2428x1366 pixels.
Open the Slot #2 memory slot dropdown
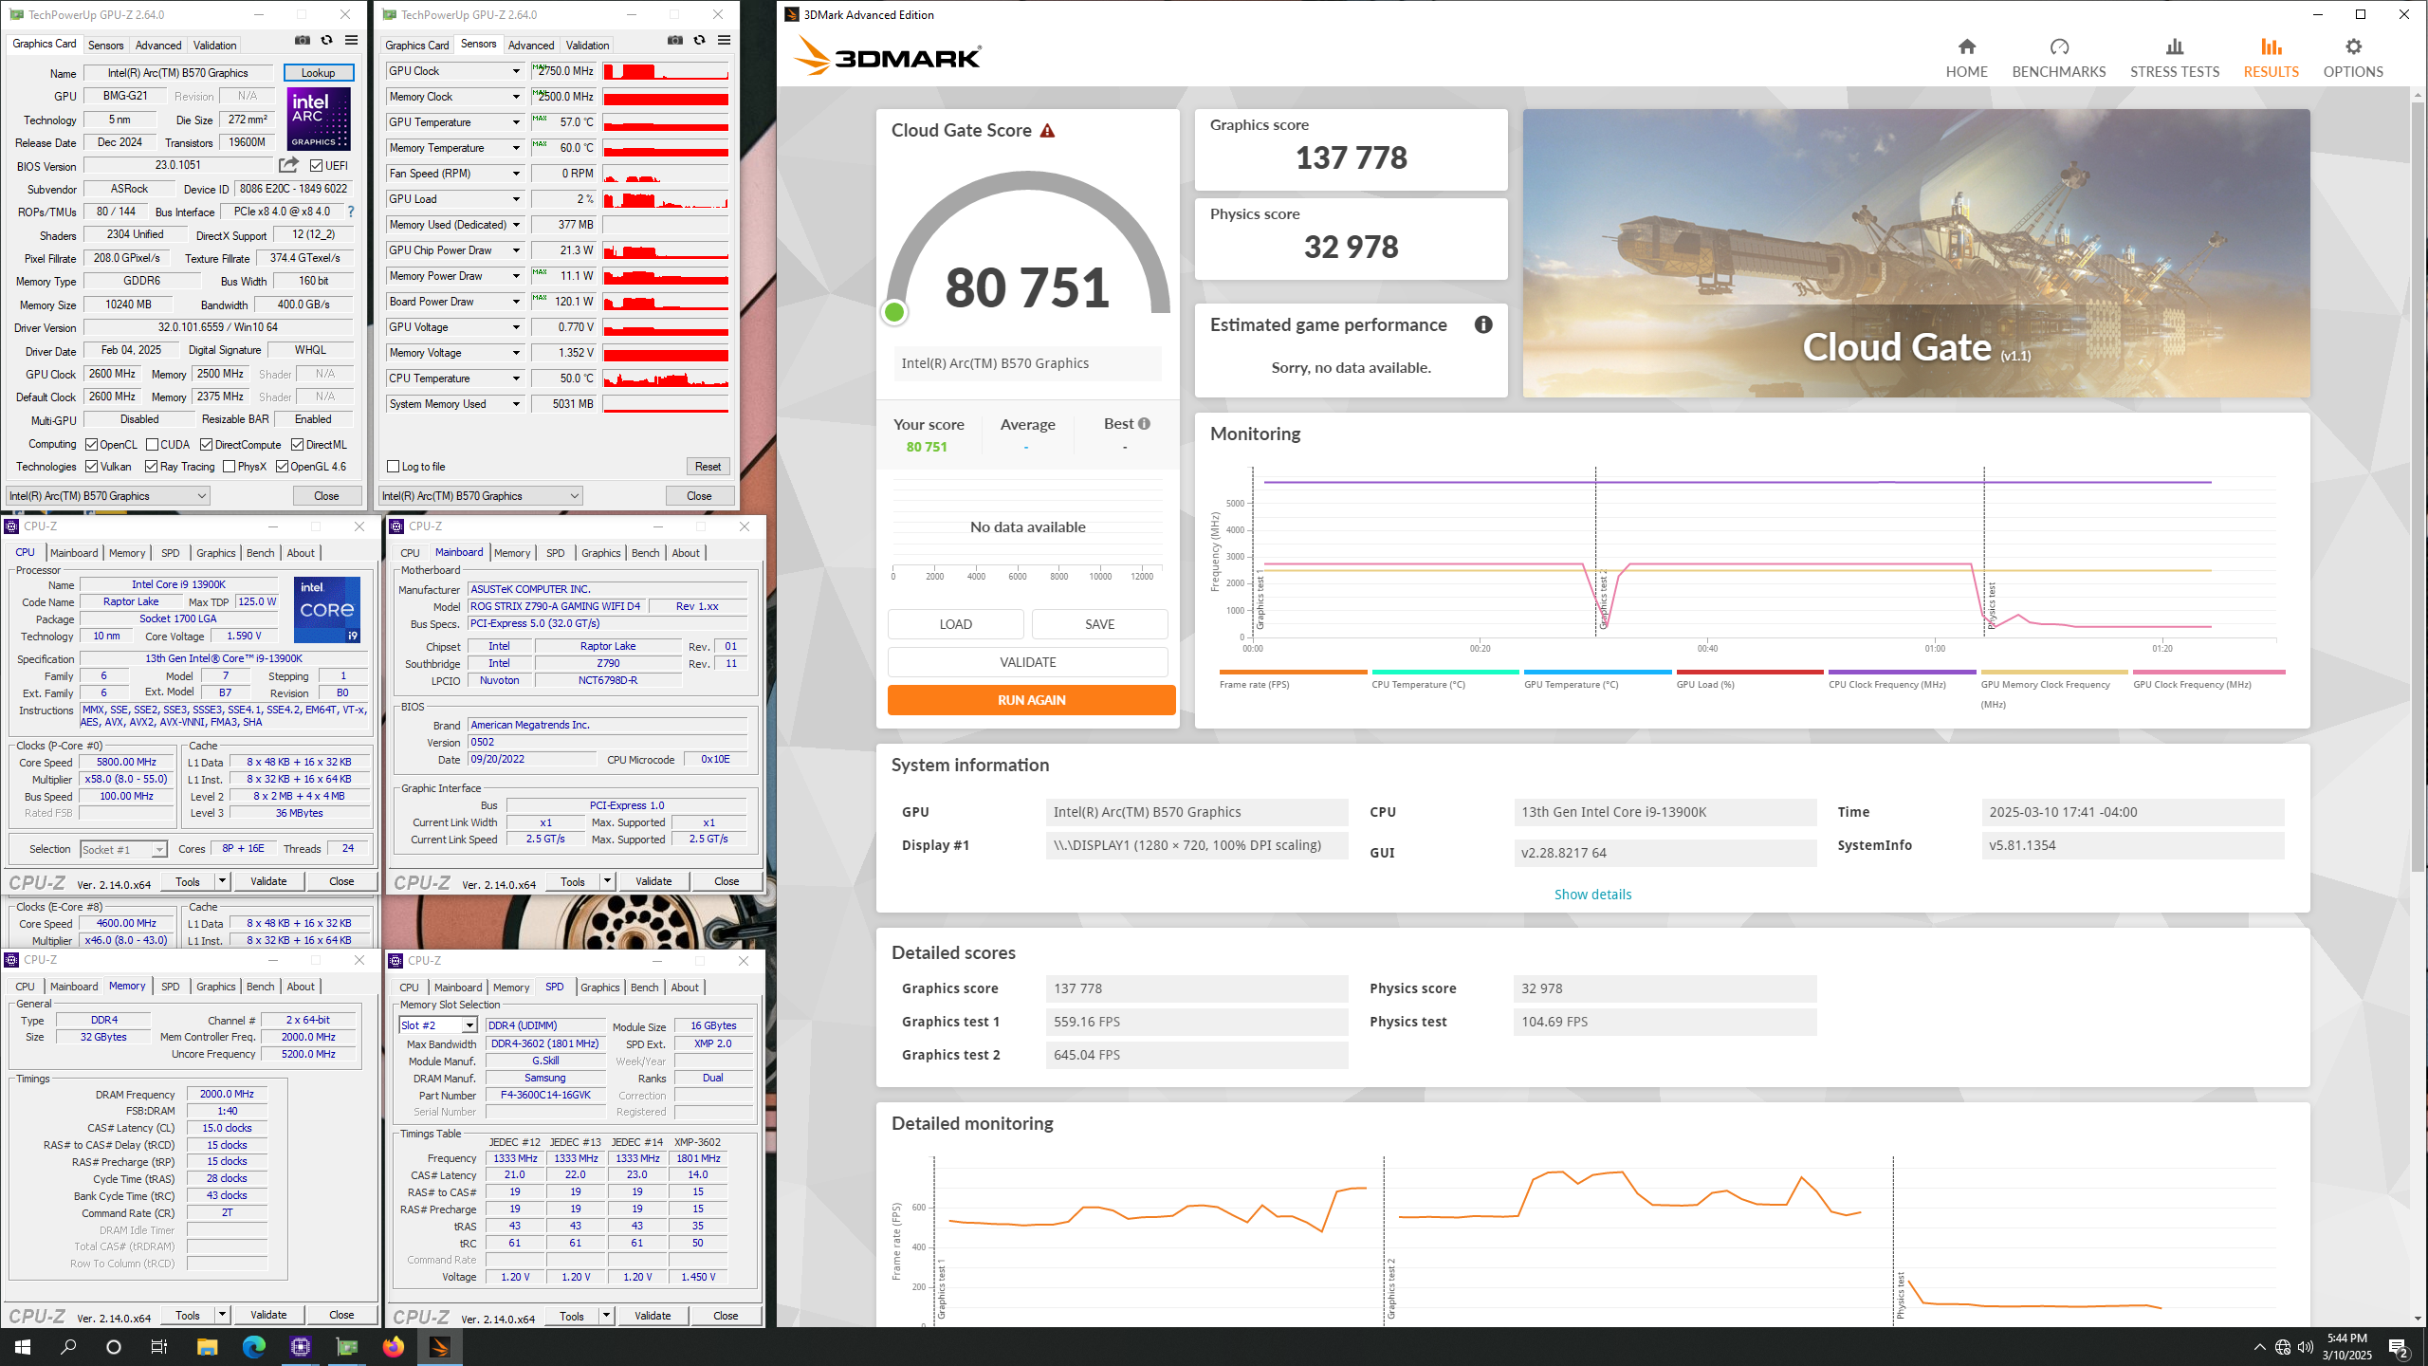coord(437,1025)
